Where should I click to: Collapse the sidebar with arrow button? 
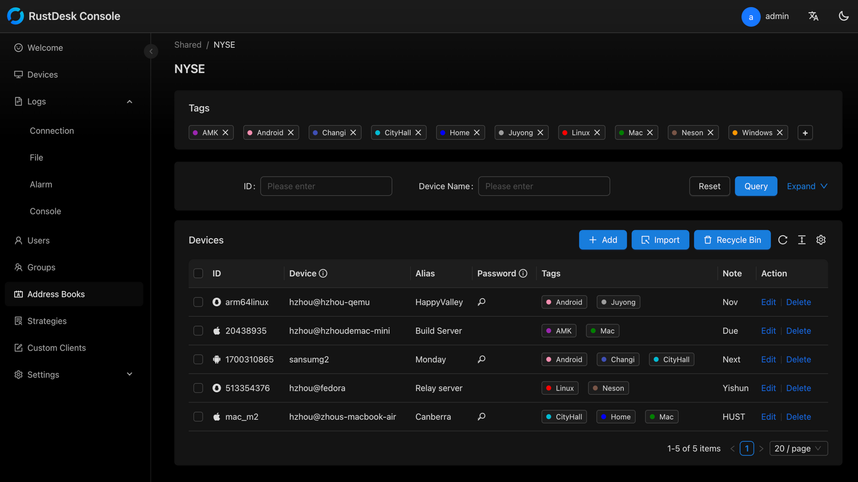tap(151, 51)
